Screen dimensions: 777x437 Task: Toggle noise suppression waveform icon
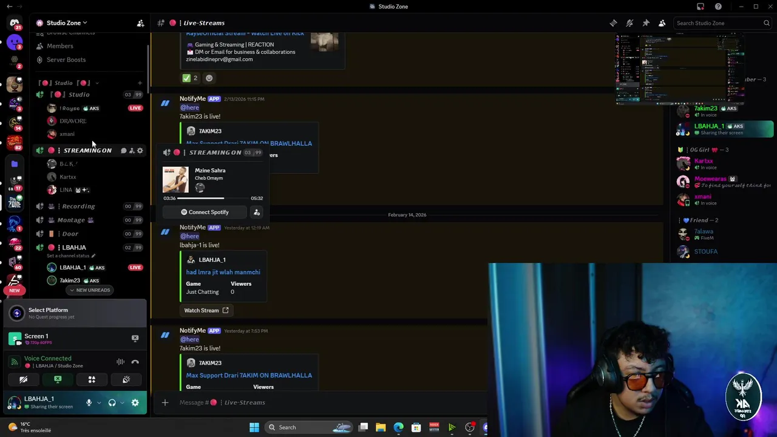pos(120,362)
